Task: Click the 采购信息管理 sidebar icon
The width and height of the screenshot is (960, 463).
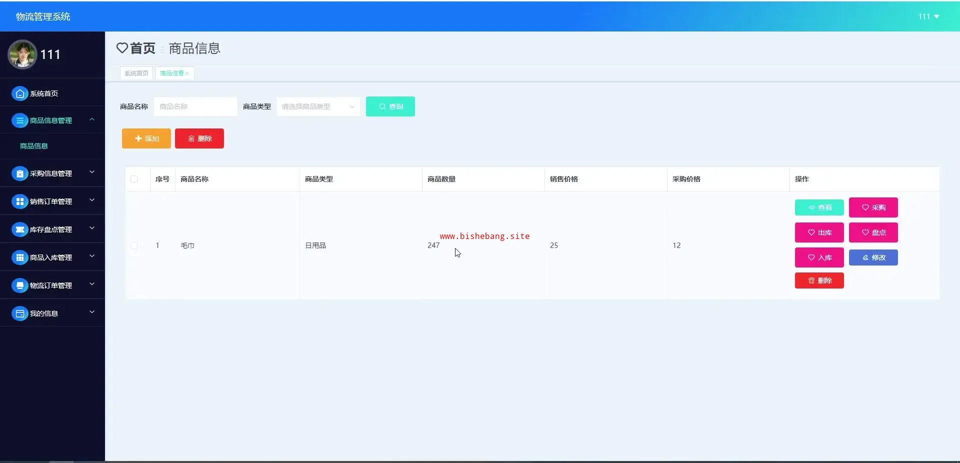Action: click(x=19, y=173)
